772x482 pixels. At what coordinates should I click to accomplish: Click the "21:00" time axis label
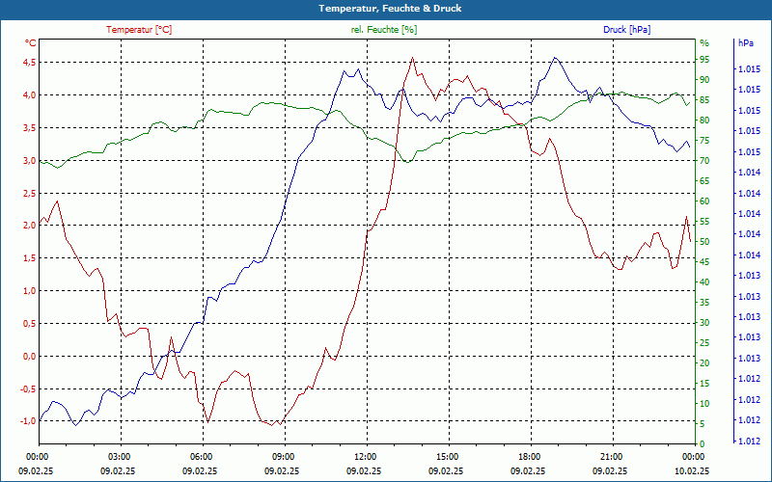pos(612,456)
